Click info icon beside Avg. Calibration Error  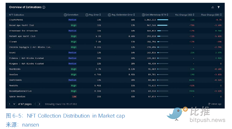(109, 15)
